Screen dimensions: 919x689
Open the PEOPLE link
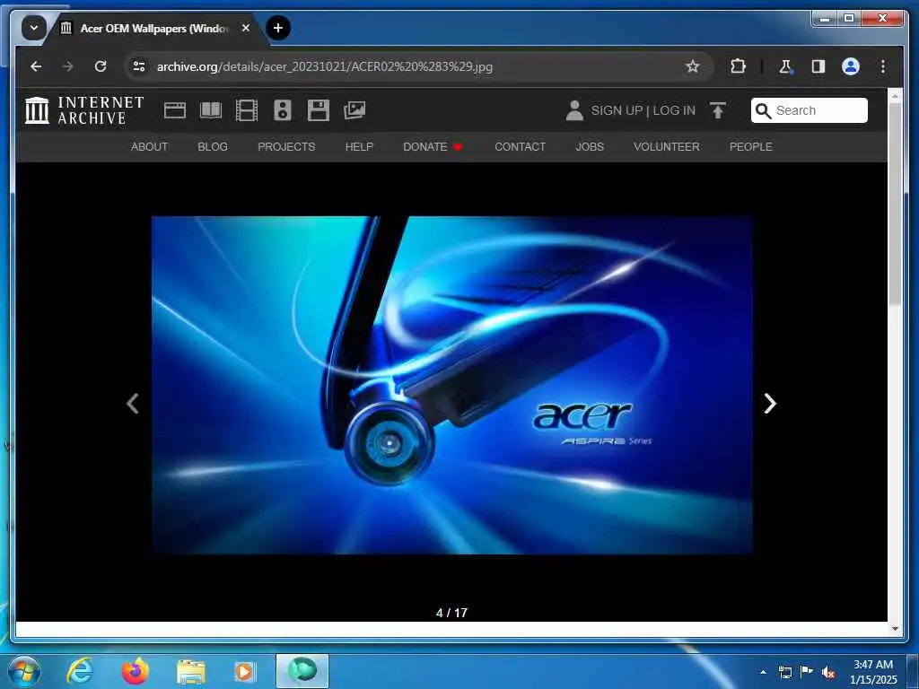click(x=751, y=147)
